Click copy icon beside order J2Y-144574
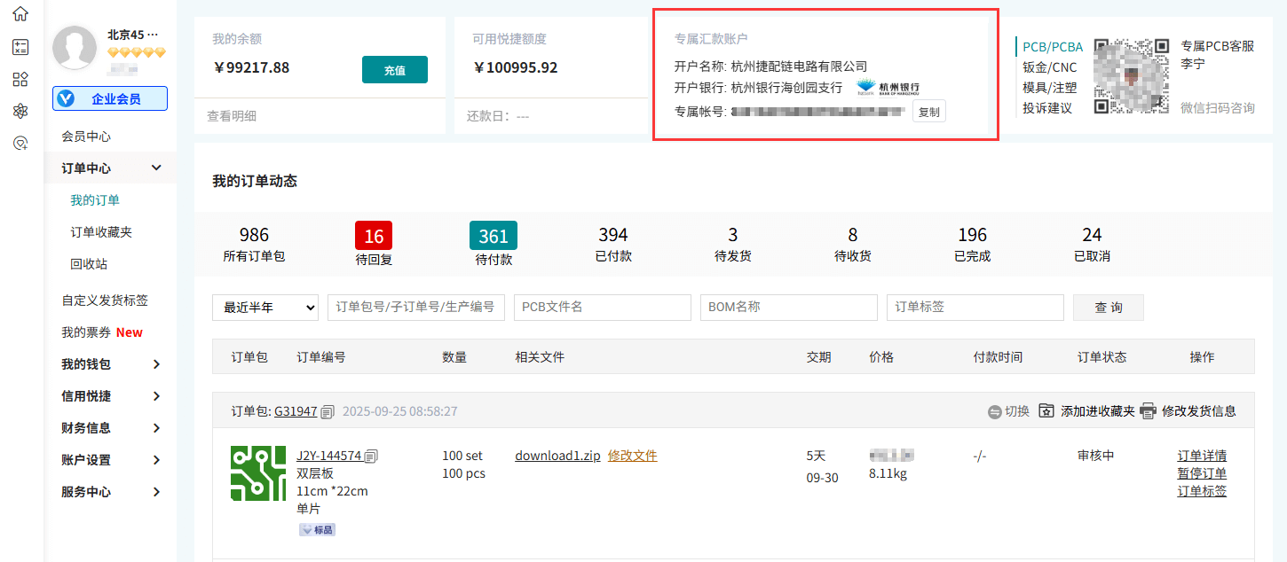1287x562 pixels. [x=371, y=457]
